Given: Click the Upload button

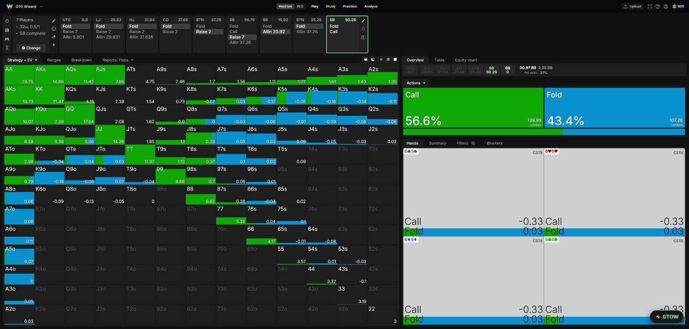Looking at the screenshot, I should (632, 7).
